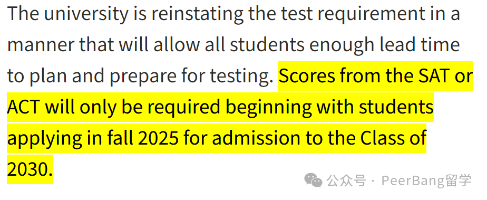
Task: Click the highlighted word "applying"
Action: pos(45,139)
